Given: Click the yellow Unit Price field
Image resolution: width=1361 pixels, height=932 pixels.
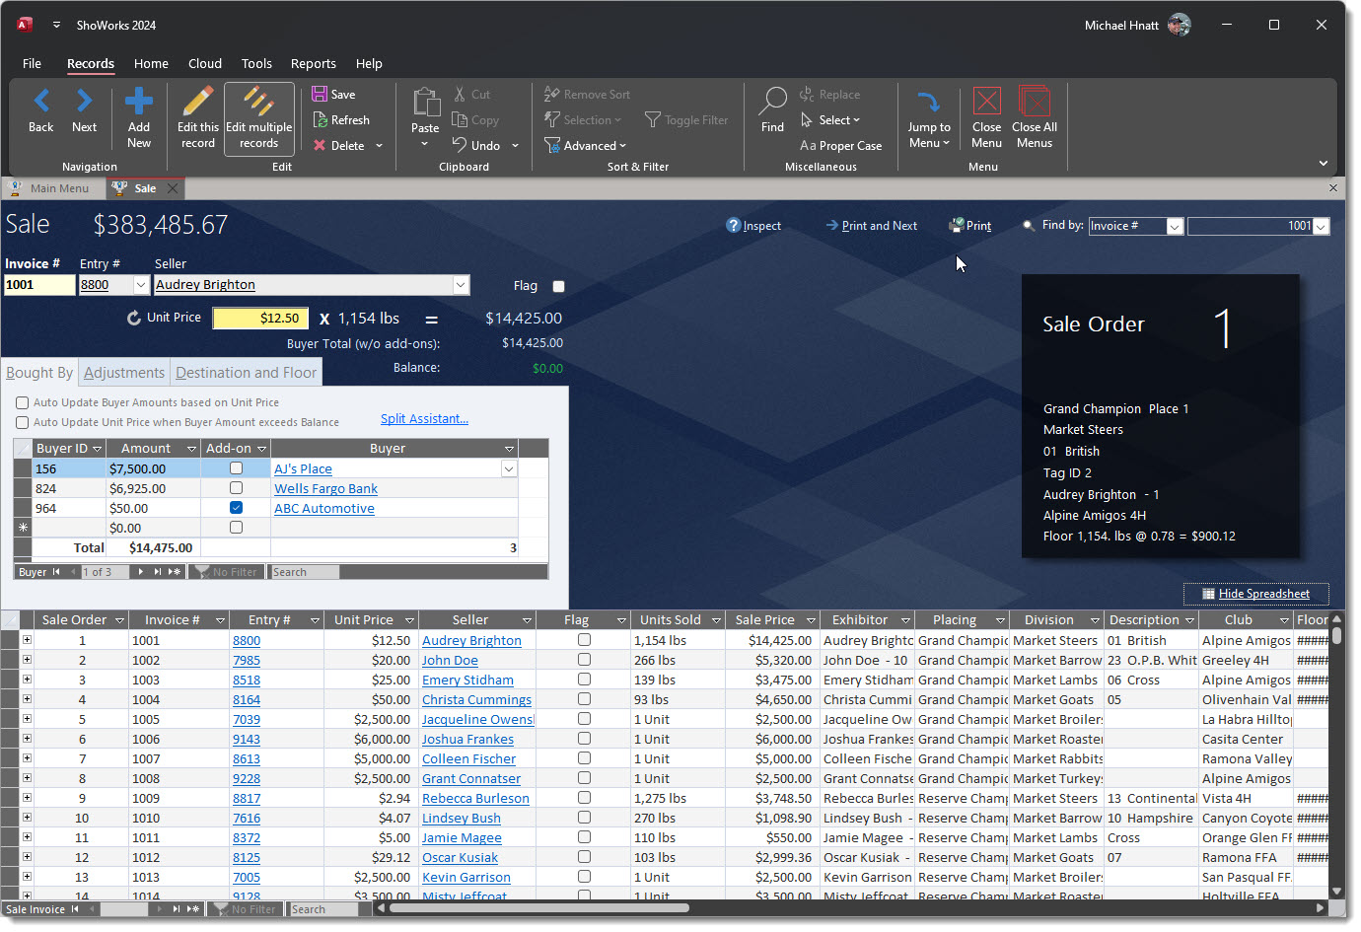Looking at the screenshot, I should coord(260,318).
